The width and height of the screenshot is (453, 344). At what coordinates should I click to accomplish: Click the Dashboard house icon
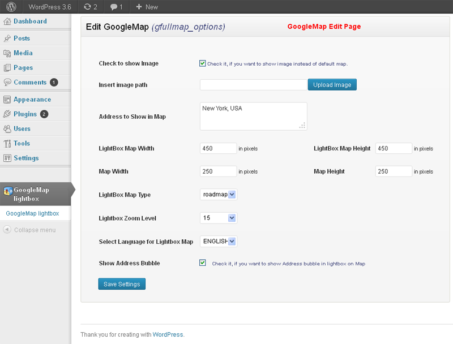(7, 21)
